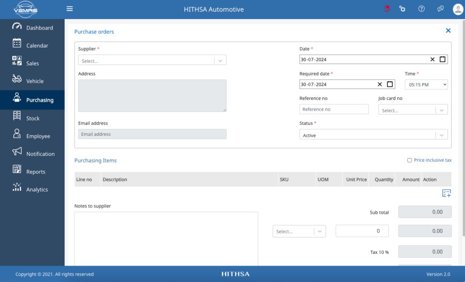465x282 pixels.
Task: Click the Unit Price column header
Action: (356, 179)
